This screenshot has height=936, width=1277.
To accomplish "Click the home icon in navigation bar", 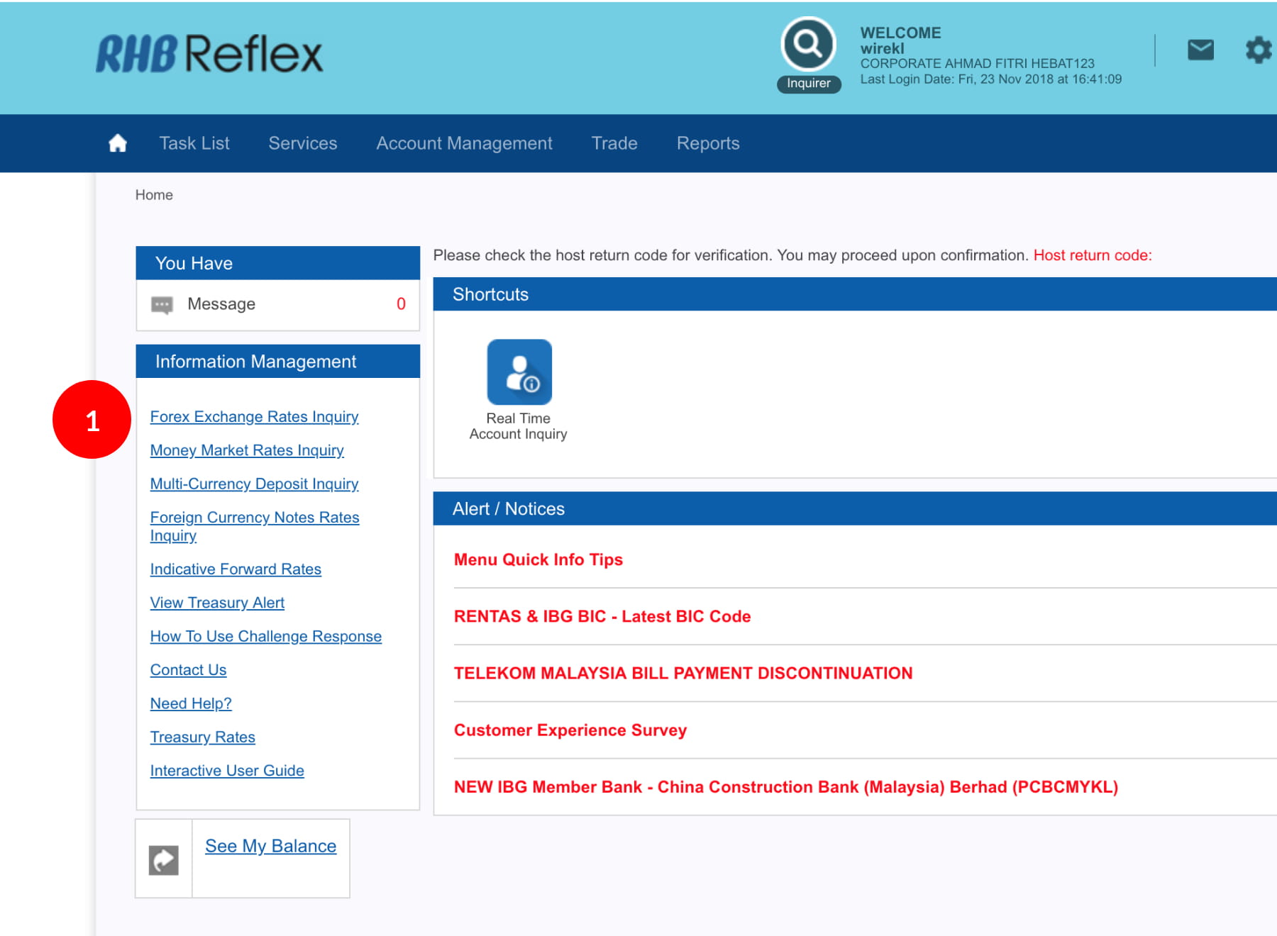I will click(x=118, y=143).
